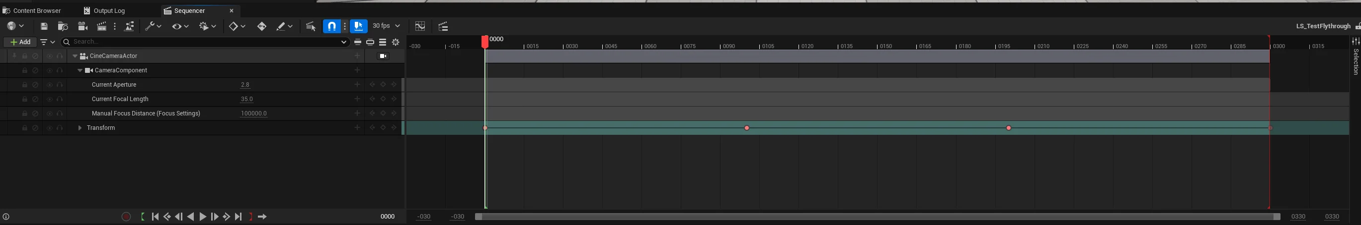Play the sequence in reverse

point(191,217)
